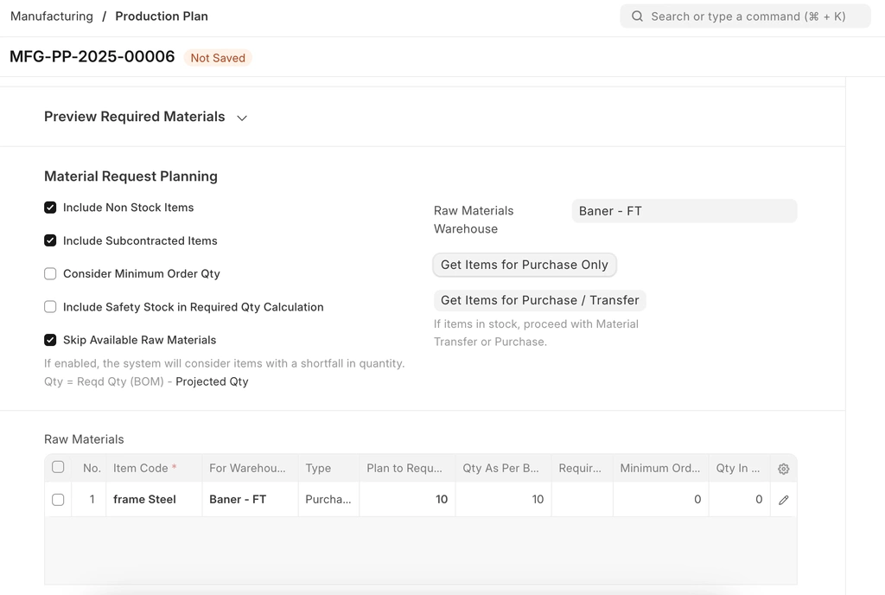Viewport: 885px width, 595px height.
Task: Click the search magnifier icon
Action: click(x=637, y=16)
